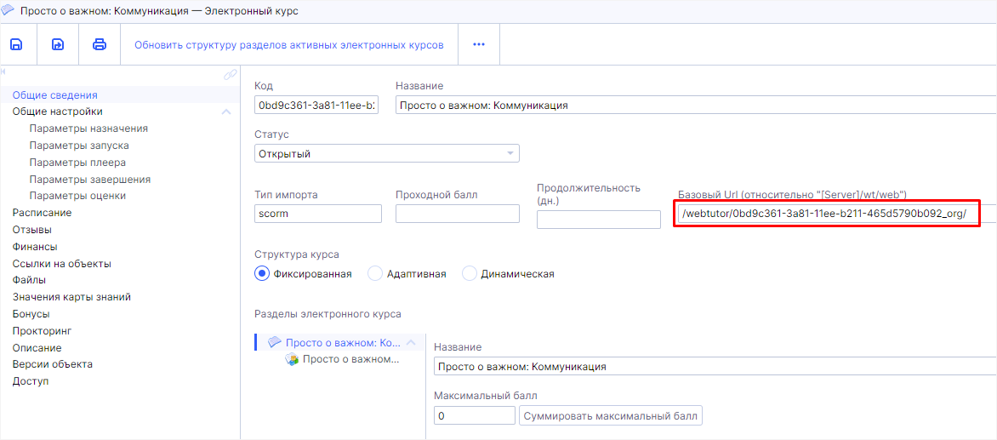Image resolution: width=997 pixels, height=440 pixels.
Task: Open Параметры оценки in sidebar
Action: (x=77, y=196)
